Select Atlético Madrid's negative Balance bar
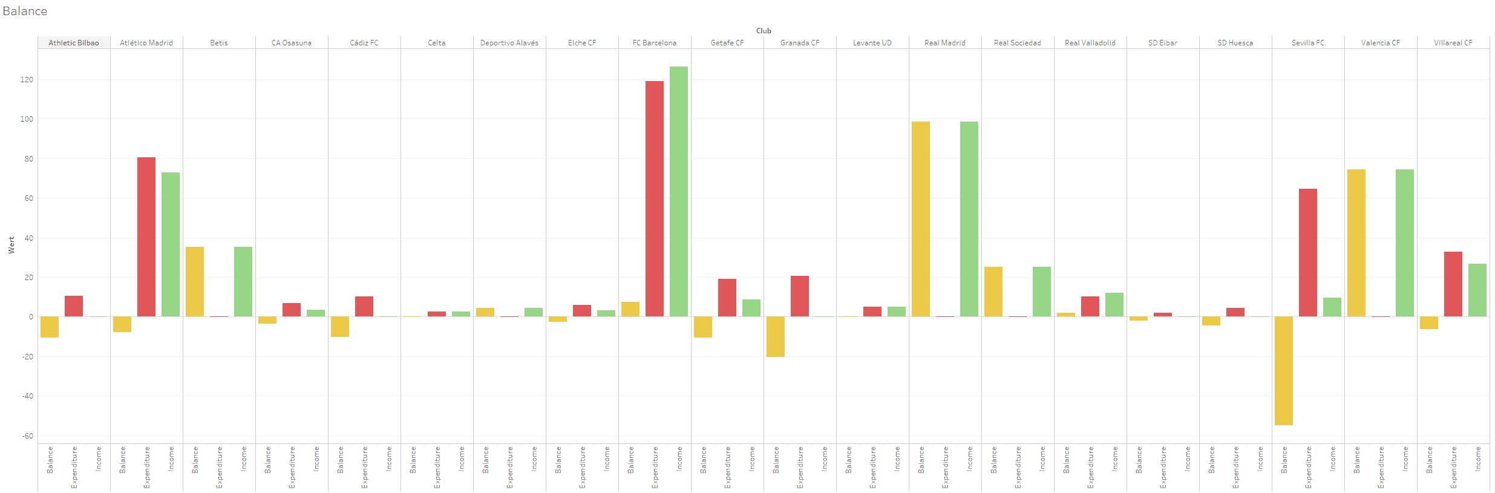This screenshot has width=1495, height=493. point(122,324)
